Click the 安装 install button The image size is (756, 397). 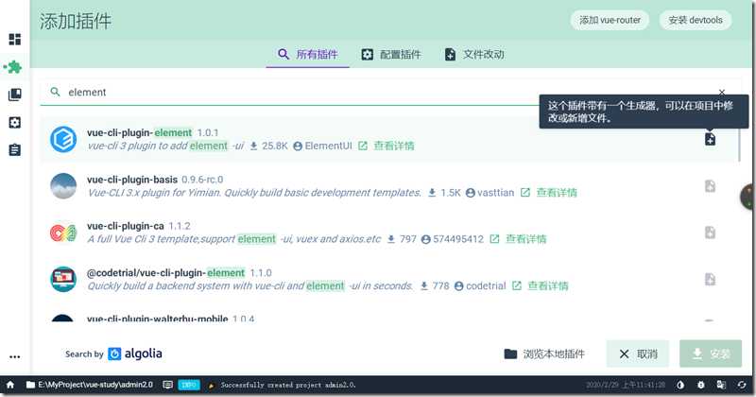tap(711, 354)
